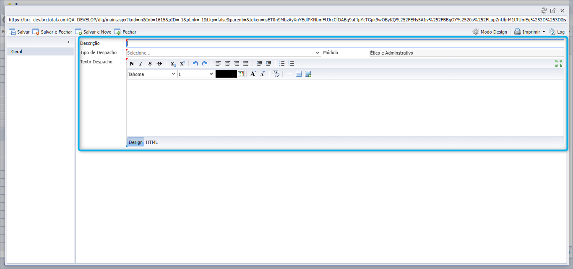This screenshot has width=573, height=269.
Task: Insert a horizontal line
Action: [x=289, y=74]
